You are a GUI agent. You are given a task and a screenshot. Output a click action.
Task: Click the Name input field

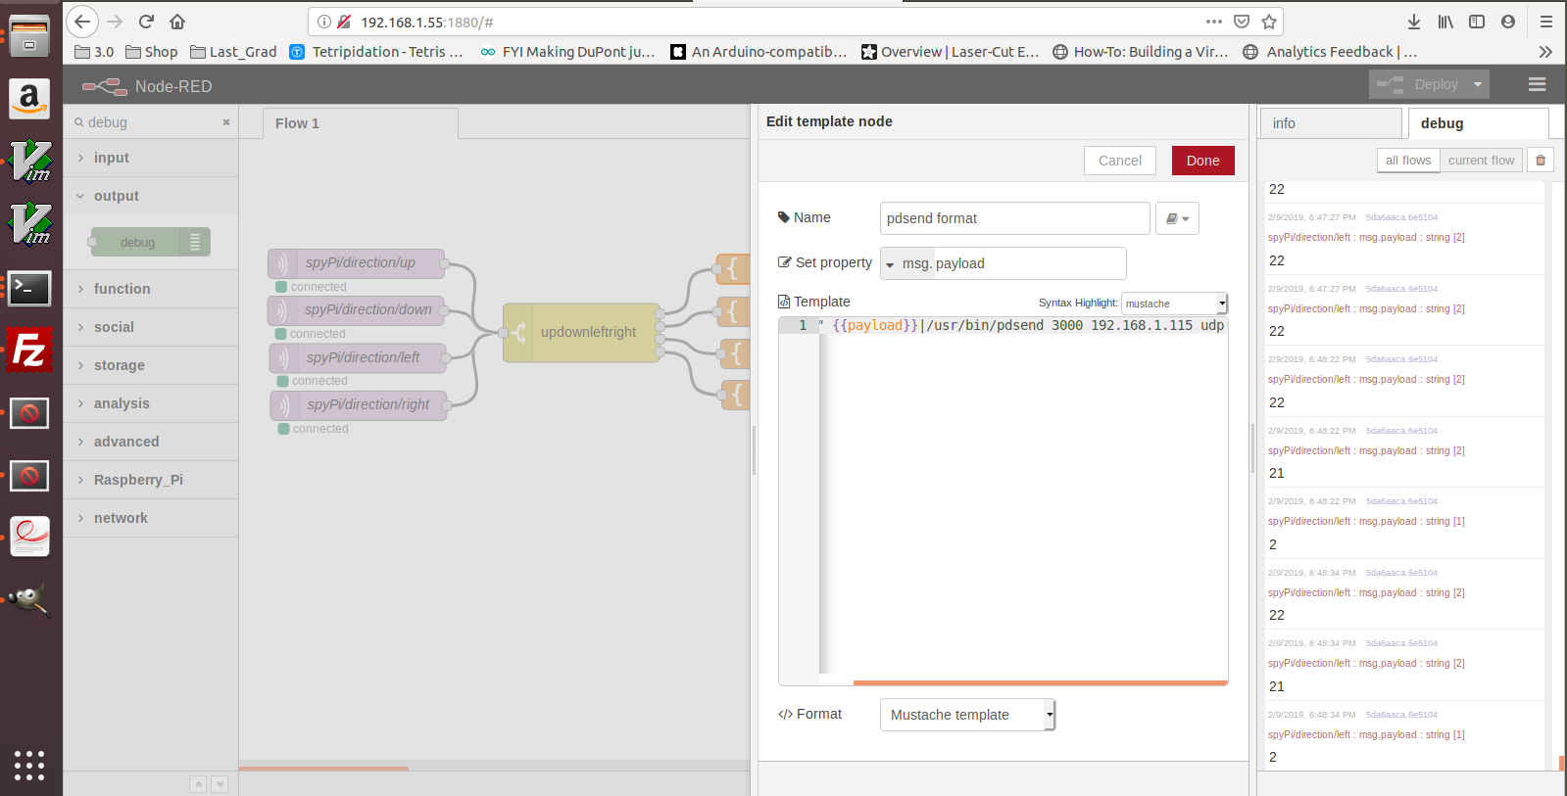click(x=1014, y=218)
